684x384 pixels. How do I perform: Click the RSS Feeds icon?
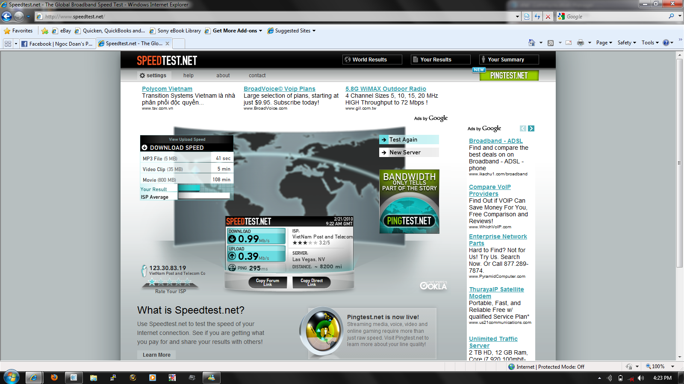point(551,43)
